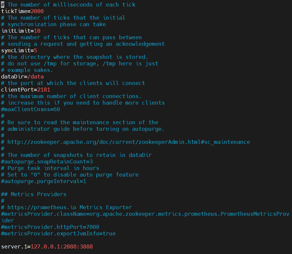Image resolution: width=292 pixels, height=254 pixels.
Task: Click the metricsProvider.exportJvmInfo=true line
Action: point(58,233)
